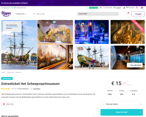
Task: Open the Facebook social link
Action: coord(130,8)
